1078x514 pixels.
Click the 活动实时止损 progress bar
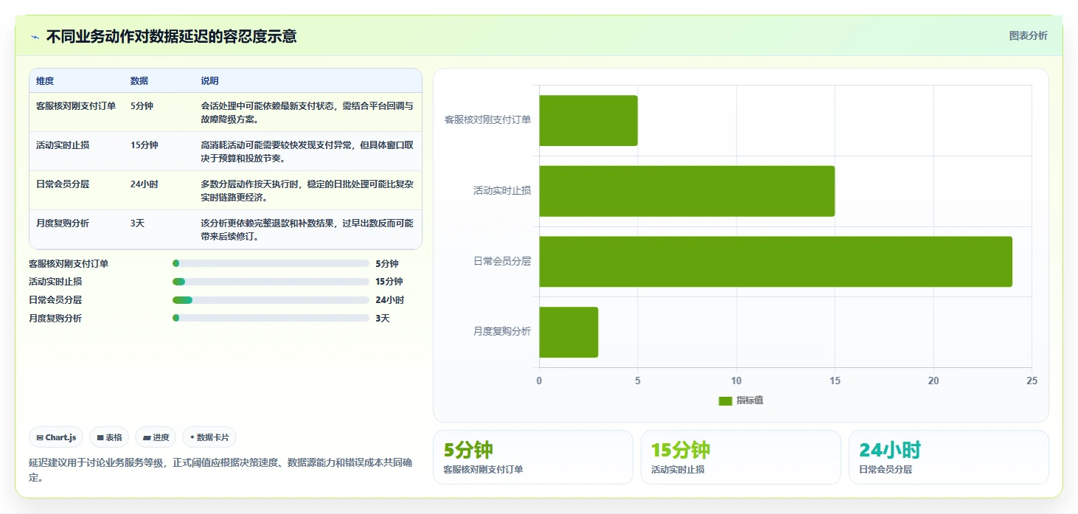point(271,282)
